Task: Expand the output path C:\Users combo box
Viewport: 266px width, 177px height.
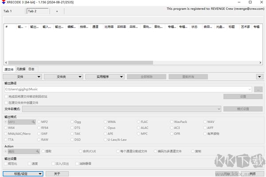Action: (x=250, y=89)
